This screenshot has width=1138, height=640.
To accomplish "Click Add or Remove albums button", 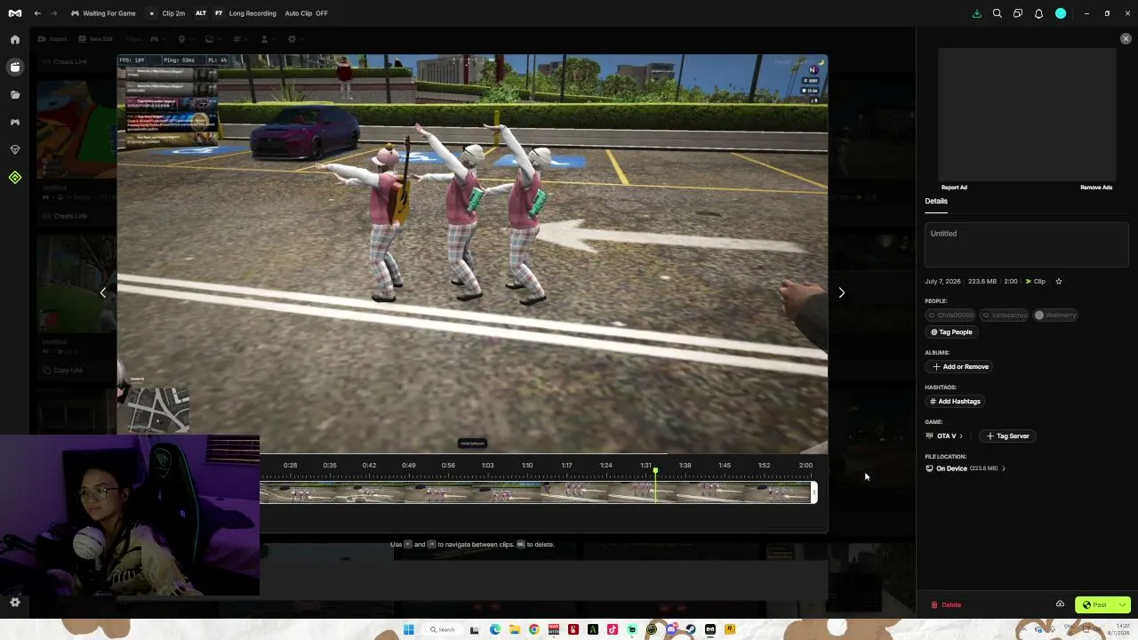I will [960, 367].
